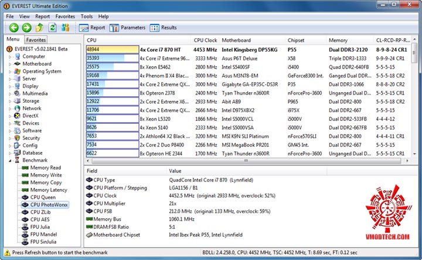Screen dimensions: 422x260
Task: Select the Display monitor icon
Action: 18,86
